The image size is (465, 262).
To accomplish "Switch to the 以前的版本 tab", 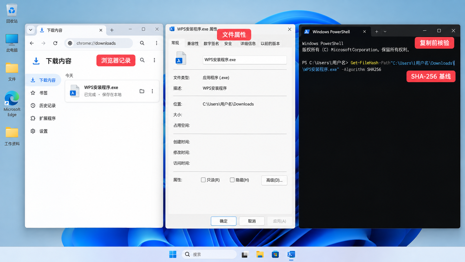I will 270,43.
